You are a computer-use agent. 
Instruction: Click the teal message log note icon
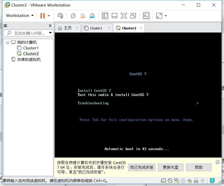pyautogui.click(x=212, y=181)
